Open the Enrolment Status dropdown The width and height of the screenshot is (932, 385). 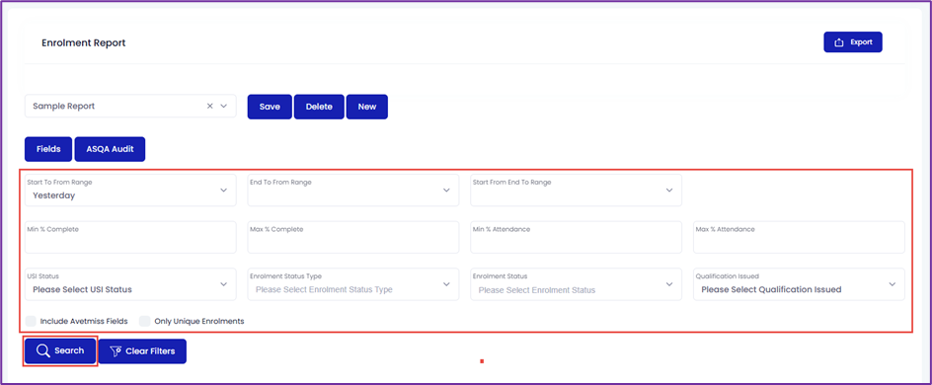[x=576, y=284]
